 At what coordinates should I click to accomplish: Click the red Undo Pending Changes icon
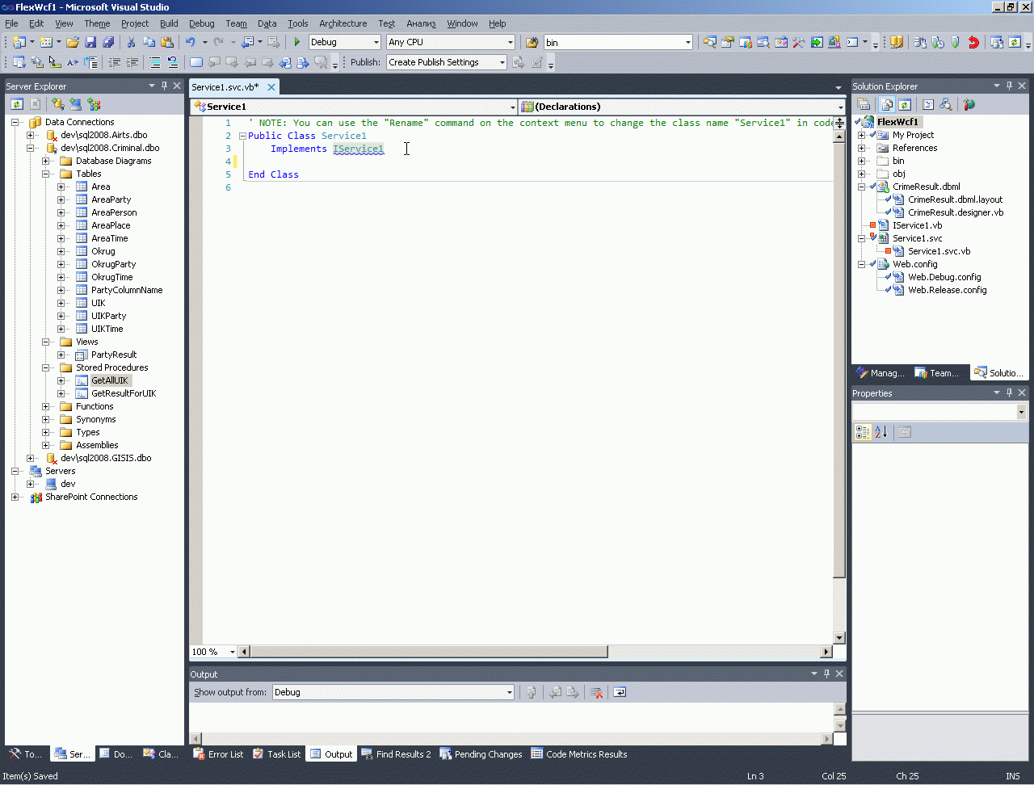tap(973, 42)
